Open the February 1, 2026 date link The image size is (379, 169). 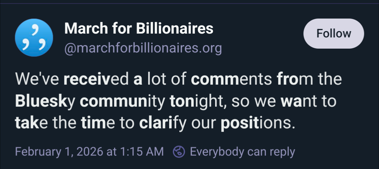[x=59, y=152]
